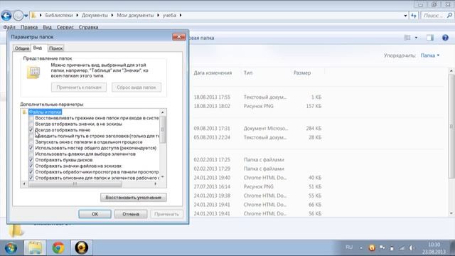Open the Файл menu
455x256 pixels.
[x=9, y=27]
